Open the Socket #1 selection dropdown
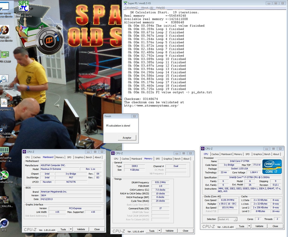 click(227, 219)
